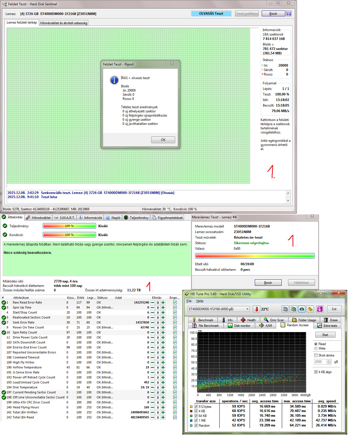The width and height of the screenshot is (358, 435).
Task: Open HD Tune Health tab
Action: point(248,320)
